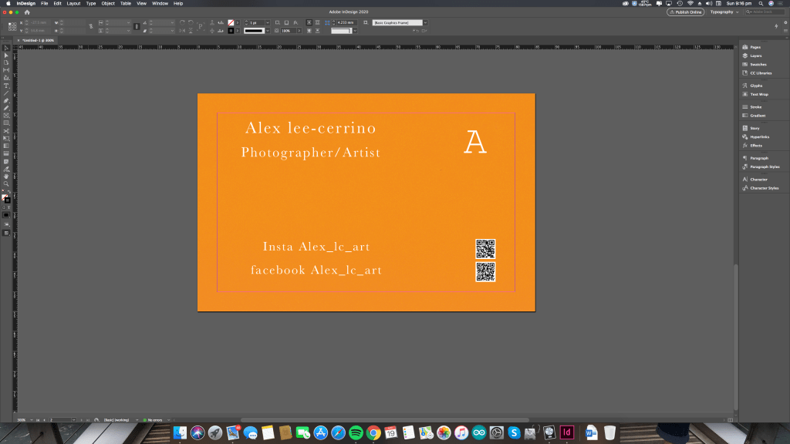This screenshot has width=790, height=444.
Task: Select the Type tool in toolbox
Action: click(x=6, y=86)
